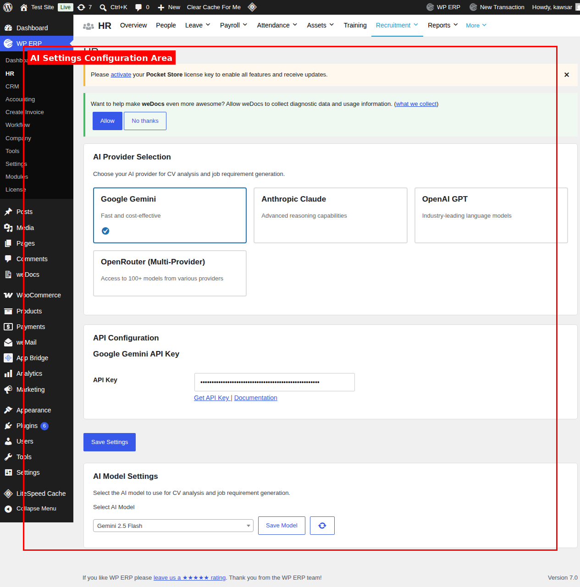
Task: Open the Overview tab
Action: click(133, 25)
